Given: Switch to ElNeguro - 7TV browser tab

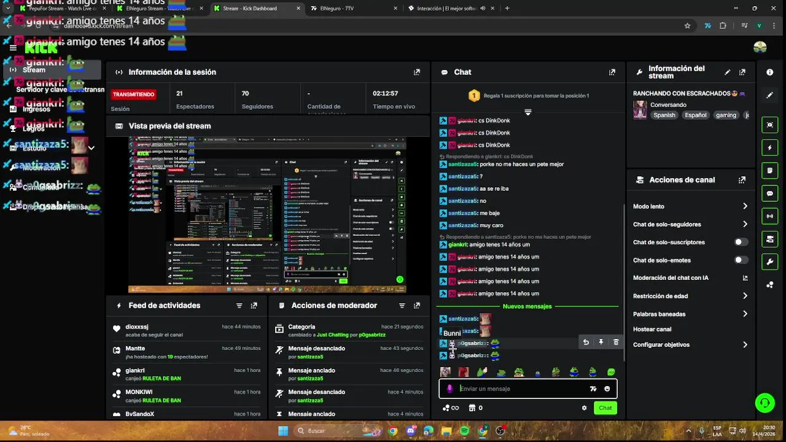Looking at the screenshot, I should point(353,9).
